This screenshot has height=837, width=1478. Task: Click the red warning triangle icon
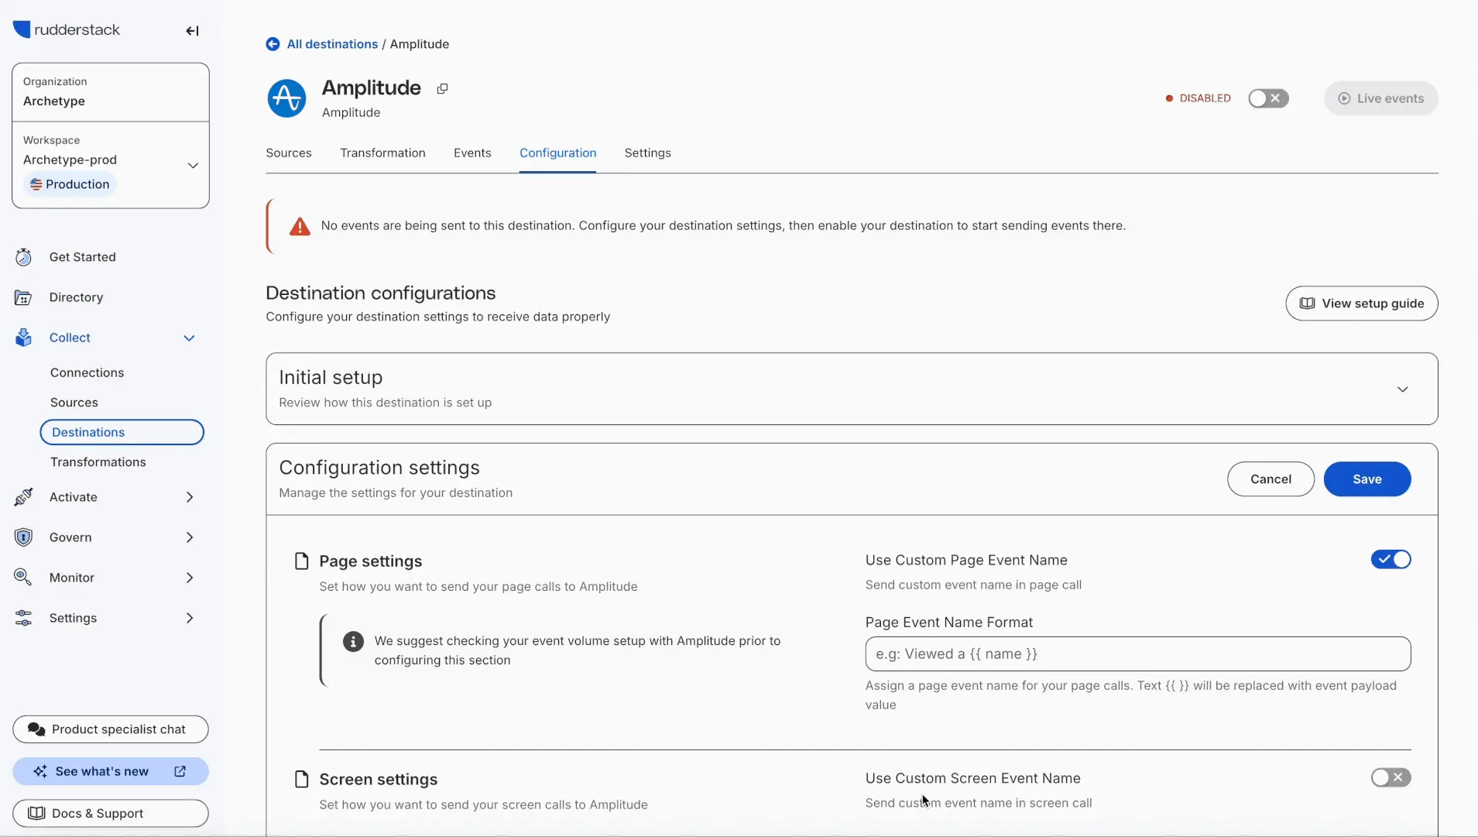[x=300, y=226]
